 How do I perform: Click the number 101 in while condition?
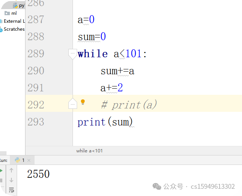[x=133, y=54]
